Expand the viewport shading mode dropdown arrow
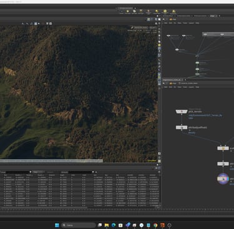 [x=39, y=24]
